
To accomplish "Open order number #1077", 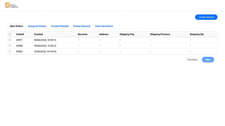I will click(x=19, y=40).
